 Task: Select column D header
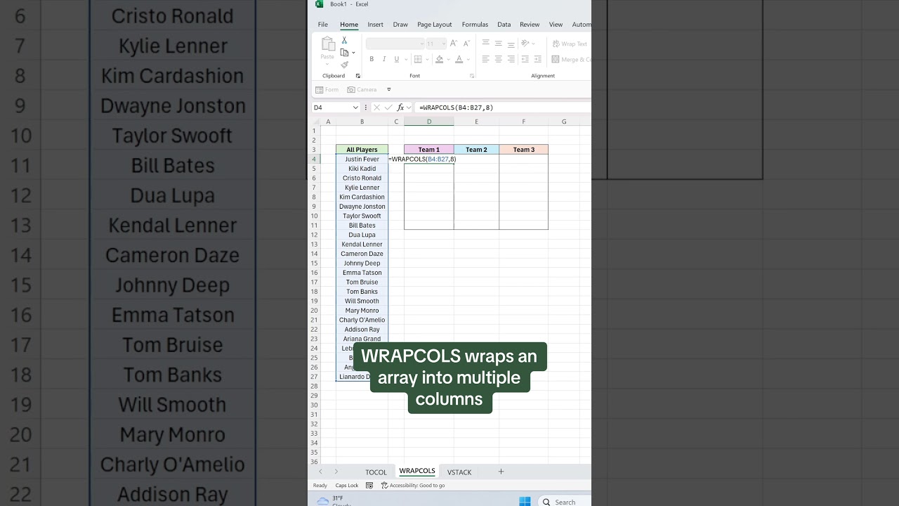pyautogui.click(x=429, y=122)
